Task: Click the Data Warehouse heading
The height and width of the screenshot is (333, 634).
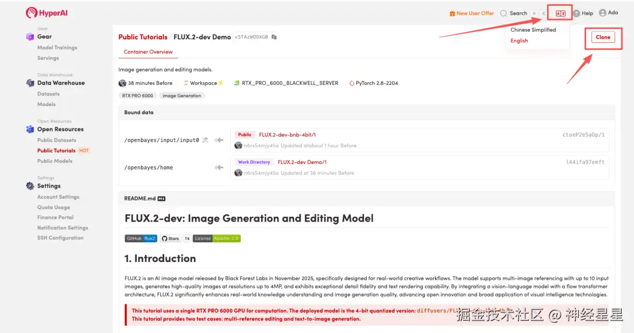Action: point(61,83)
